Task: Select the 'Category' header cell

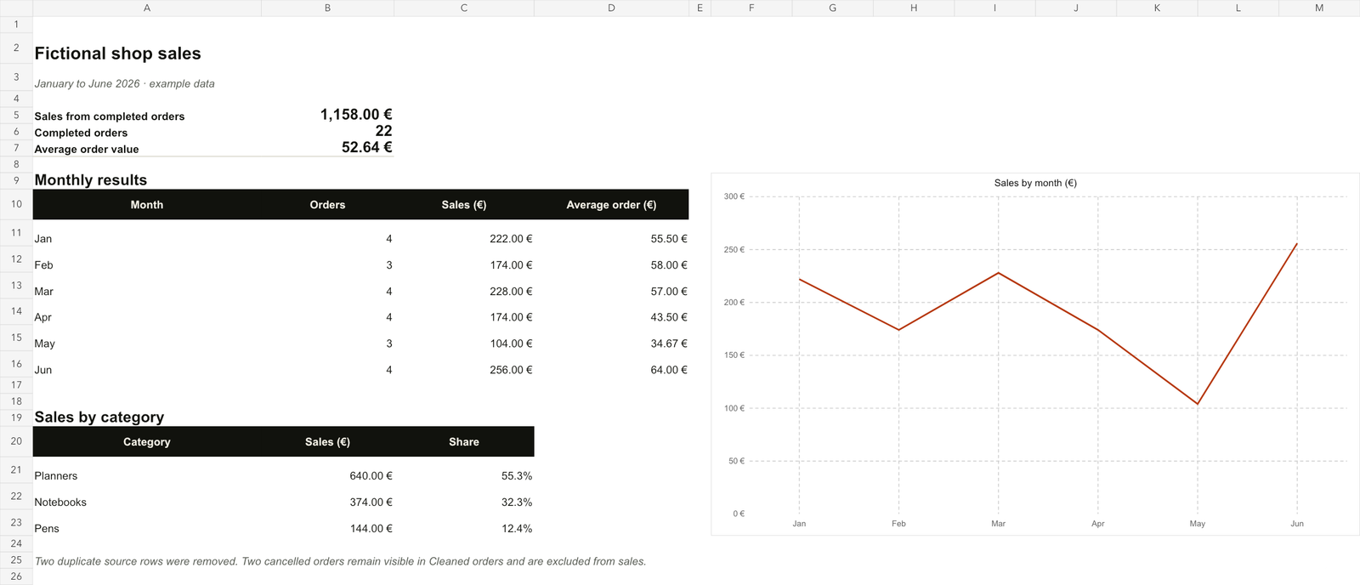Action: coord(147,442)
